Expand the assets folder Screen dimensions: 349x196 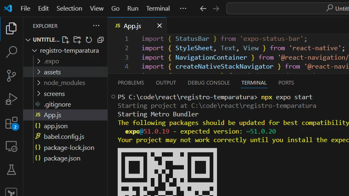click(39, 72)
